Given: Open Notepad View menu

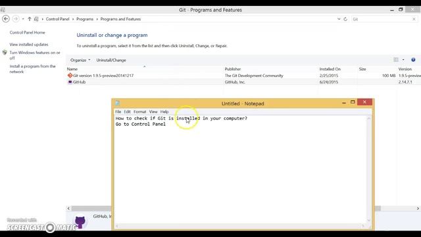Looking at the screenshot, I should click(x=153, y=112).
